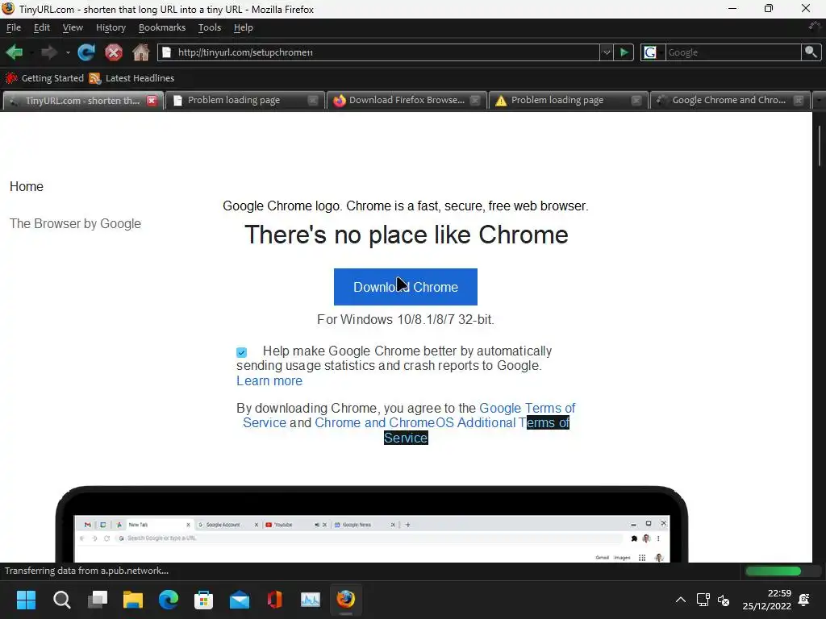Switch to the Google Chrome and Chro... tab
This screenshot has height=619, width=826.
(x=729, y=100)
